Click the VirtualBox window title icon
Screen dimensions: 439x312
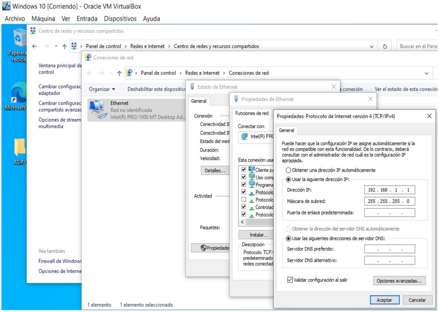click(6, 6)
